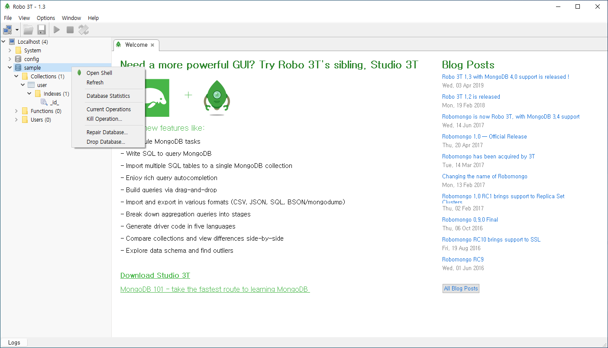Open the Robo 3T 1.2 is released post

(x=471, y=97)
